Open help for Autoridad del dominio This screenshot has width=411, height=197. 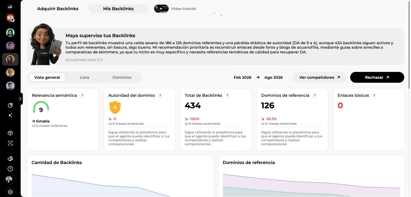click(x=160, y=95)
